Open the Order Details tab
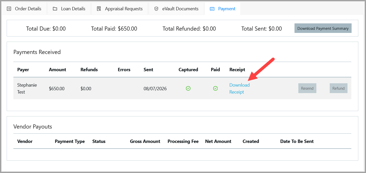The width and height of the screenshot is (366, 173). [24, 9]
